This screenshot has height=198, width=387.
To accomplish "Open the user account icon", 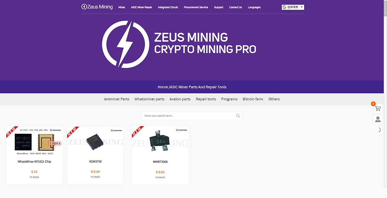I will [x=378, y=119].
